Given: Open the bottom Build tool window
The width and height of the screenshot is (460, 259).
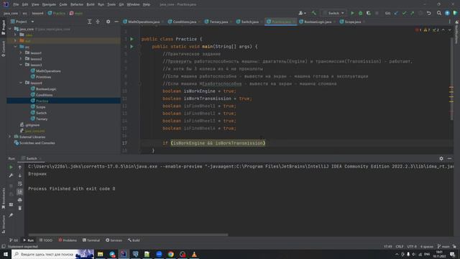Looking at the screenshot, I should click(x=134, y=240).
